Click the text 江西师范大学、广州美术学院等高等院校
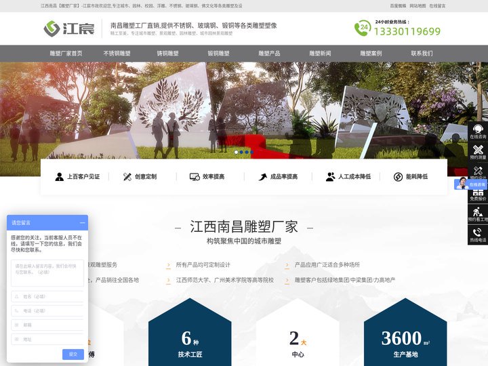Image resolution: width=488 pixels, height=366 pixels. click(x=225, y=280)
